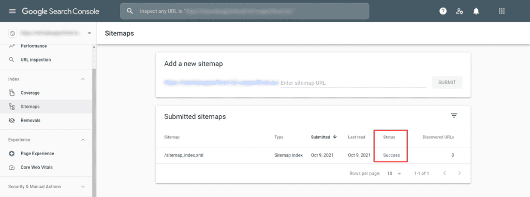Click the Core Web Vitals gauge icon

[12, 167]
